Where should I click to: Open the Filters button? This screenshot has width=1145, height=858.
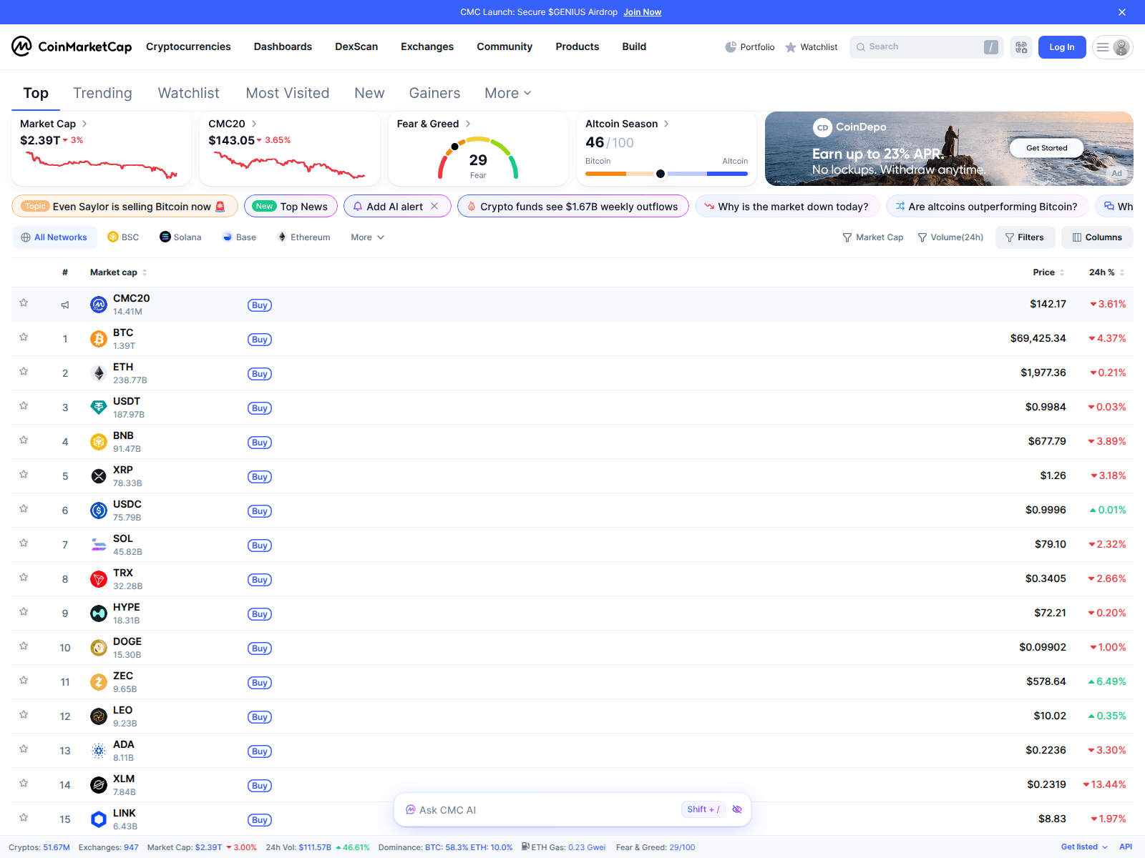click(x=1025, y=237)
